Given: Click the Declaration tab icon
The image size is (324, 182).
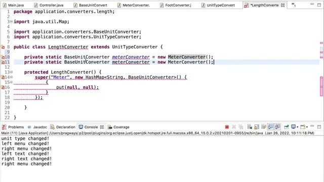Looking at the screenshot, I should pos(53,127).
